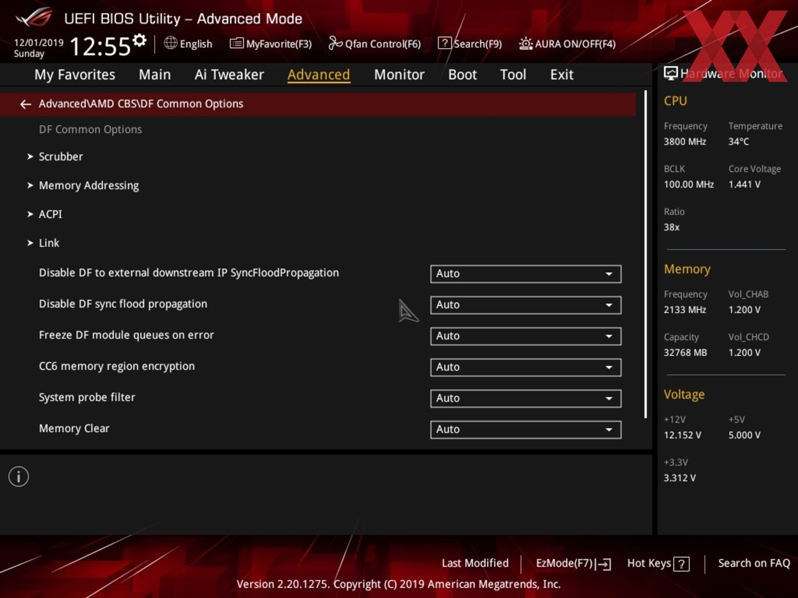Switch to Exit tab
798x598 pixels.
[562, 75]
